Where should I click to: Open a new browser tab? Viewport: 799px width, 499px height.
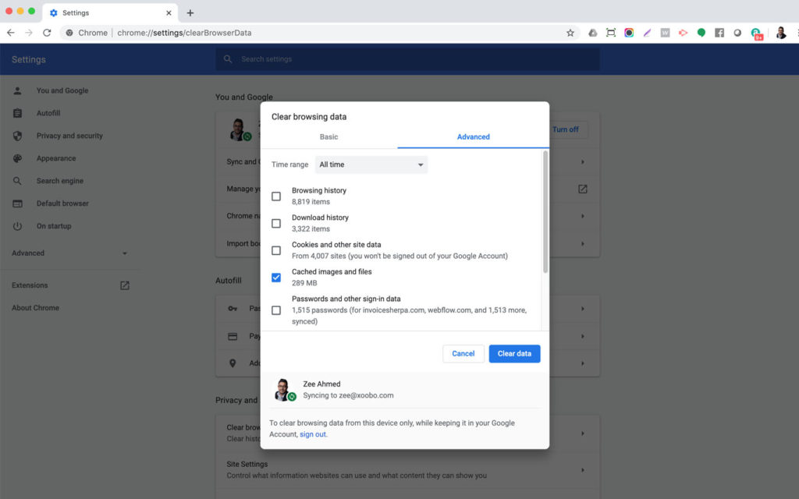(190, 12)
